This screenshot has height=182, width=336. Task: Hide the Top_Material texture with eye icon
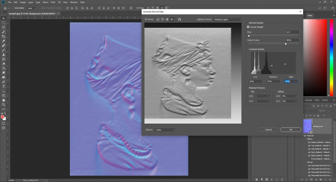pyautogui.click(x=309, y=145)
